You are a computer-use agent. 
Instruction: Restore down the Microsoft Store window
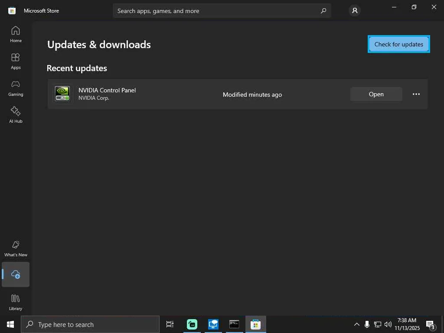[414, 7]
